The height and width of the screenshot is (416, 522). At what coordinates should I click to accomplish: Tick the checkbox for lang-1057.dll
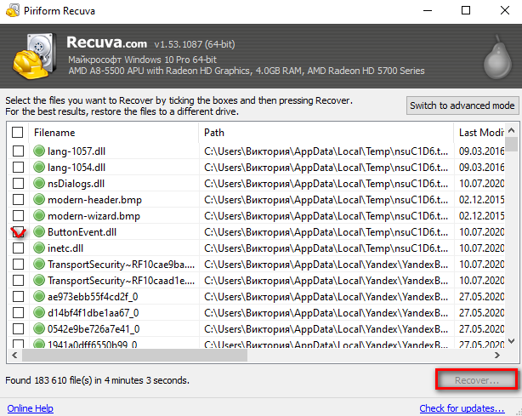coord(19,151)
